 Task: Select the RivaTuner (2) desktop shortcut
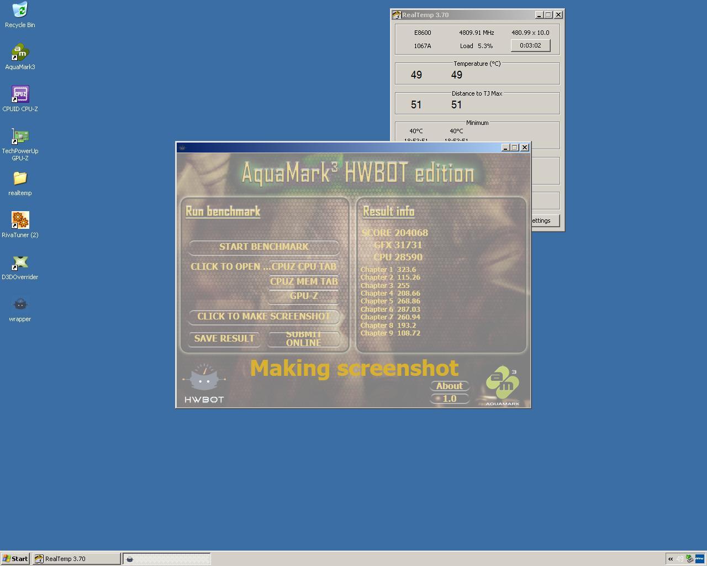20,225
